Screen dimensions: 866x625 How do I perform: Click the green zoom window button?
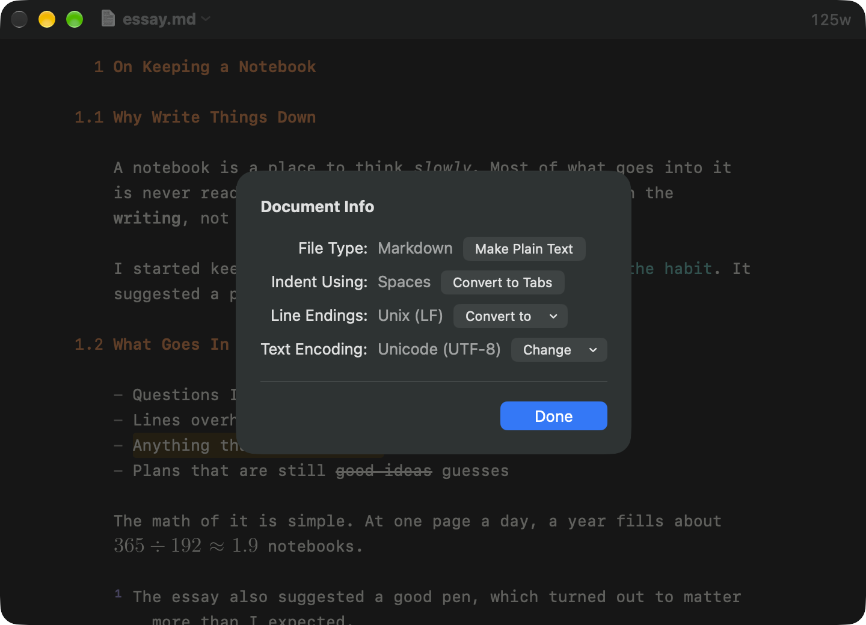(x=75, y=19)
